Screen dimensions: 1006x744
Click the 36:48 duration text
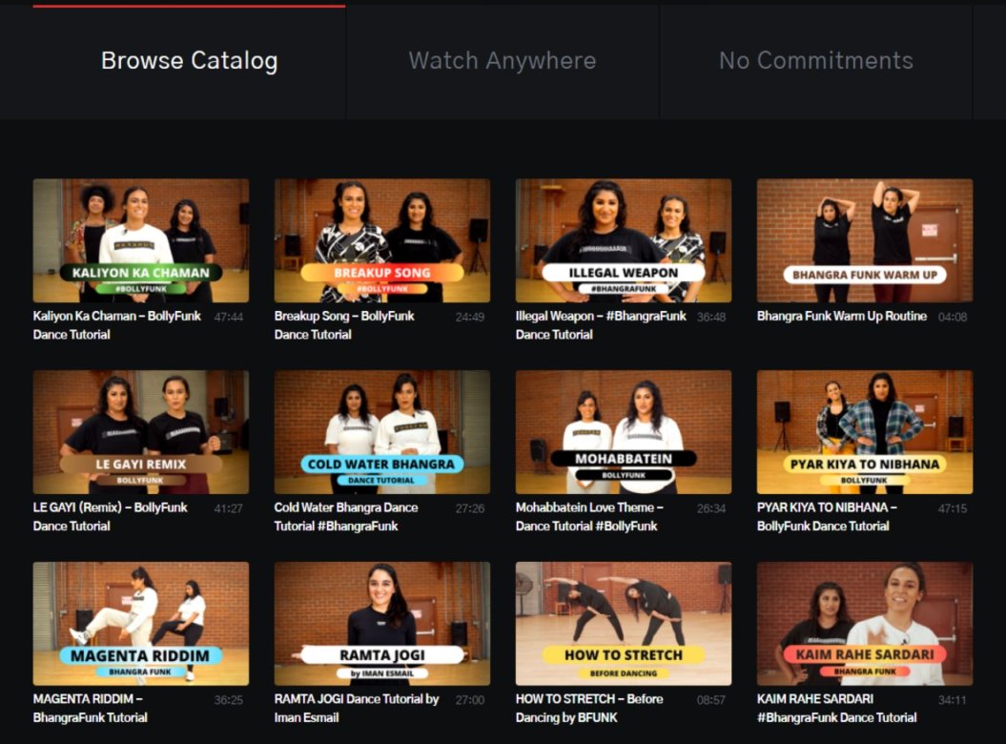[x=710, y=317]
